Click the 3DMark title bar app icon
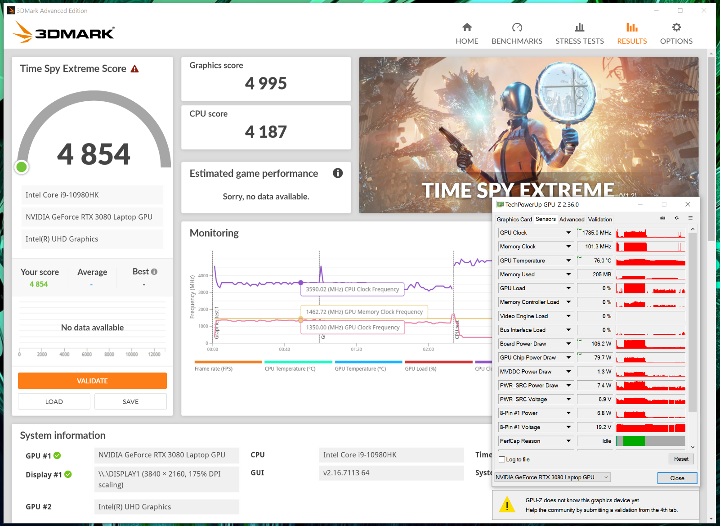 pyautogui.click(x=11, y=10)
